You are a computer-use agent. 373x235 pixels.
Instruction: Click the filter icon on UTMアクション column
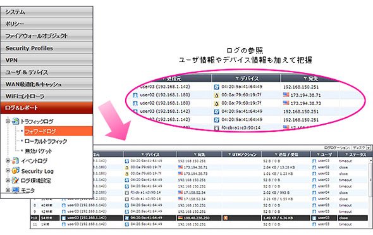[x=229, y=155]
